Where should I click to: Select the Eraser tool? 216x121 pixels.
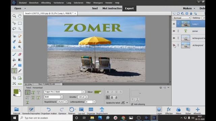point(20,54)
